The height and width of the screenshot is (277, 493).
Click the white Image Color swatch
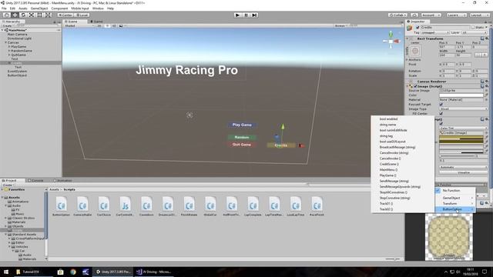(461, 95)
